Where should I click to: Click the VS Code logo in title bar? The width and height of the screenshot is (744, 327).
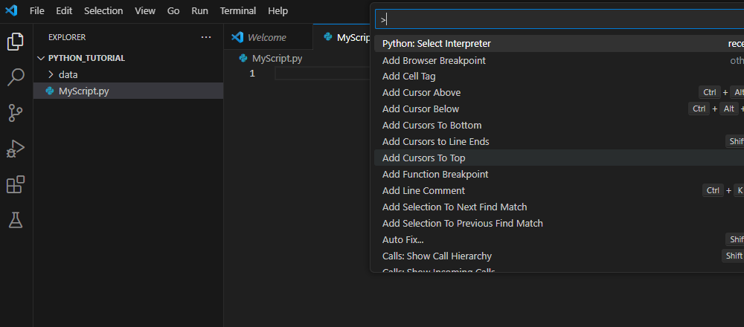11,10
